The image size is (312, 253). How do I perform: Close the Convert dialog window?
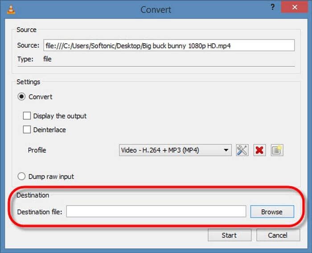point(296,8)
